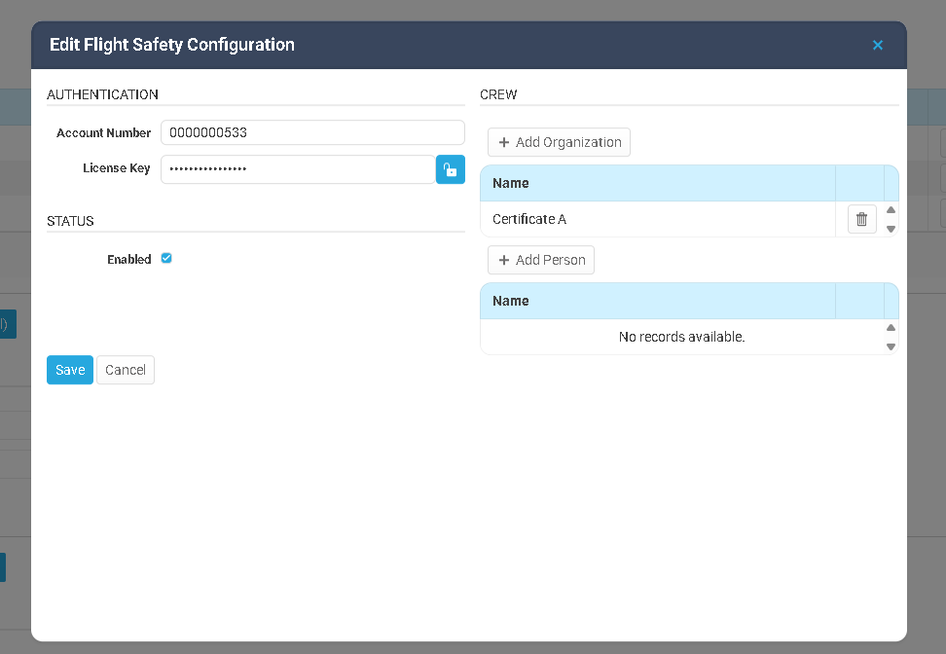The height and width of the screenshot is (654, 946).
Task: Delete Certificate A with the trash icon
Action: click(x=861, y=219)
